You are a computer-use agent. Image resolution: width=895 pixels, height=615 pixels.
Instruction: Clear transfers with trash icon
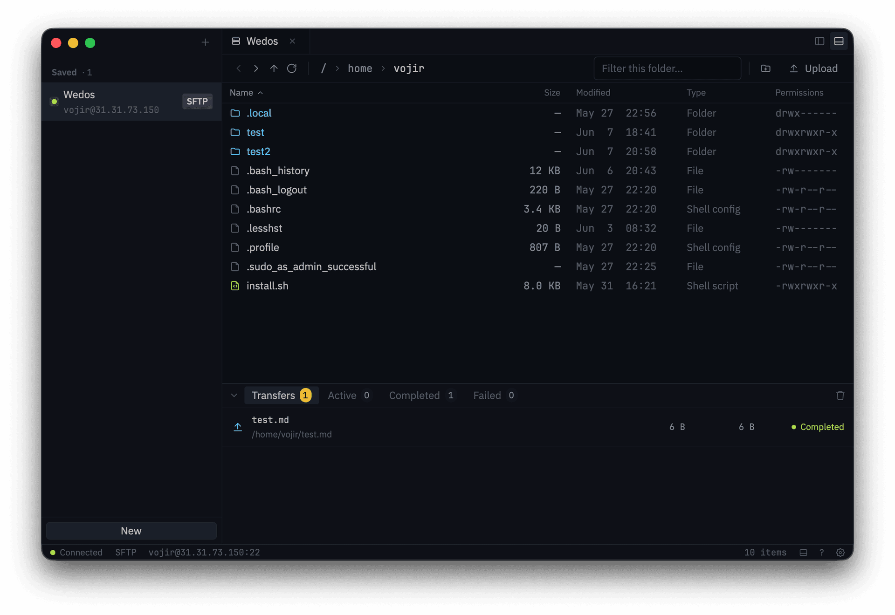[840, 396]
